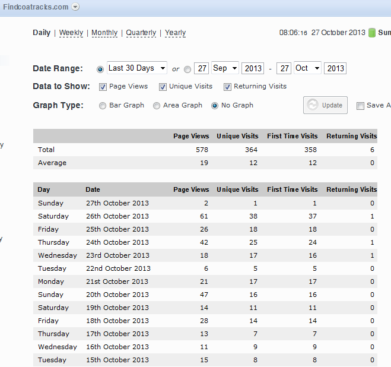Click the start day field showing 27
This screenshot has height=367, width=391.
point(202,68)
